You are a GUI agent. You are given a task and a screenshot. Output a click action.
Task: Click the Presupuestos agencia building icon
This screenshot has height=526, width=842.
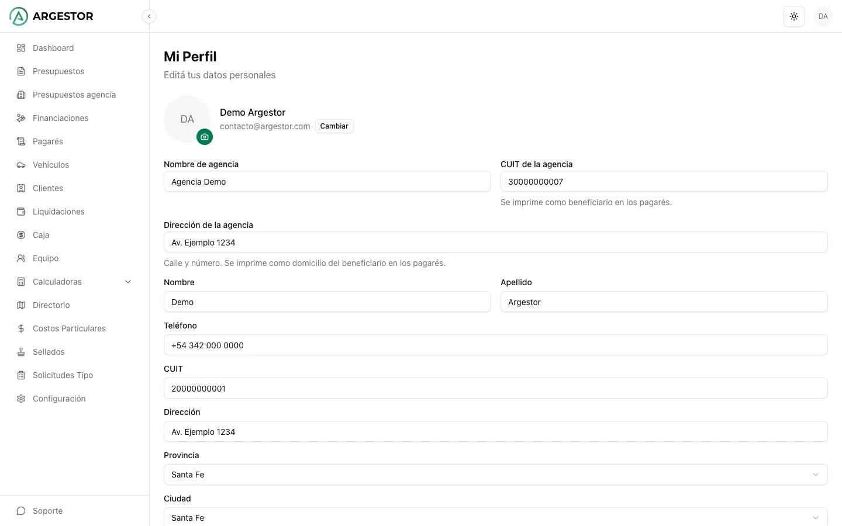point(21,95)
